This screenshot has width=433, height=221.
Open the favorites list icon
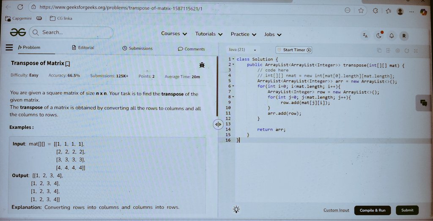click(x=388, y=11)
